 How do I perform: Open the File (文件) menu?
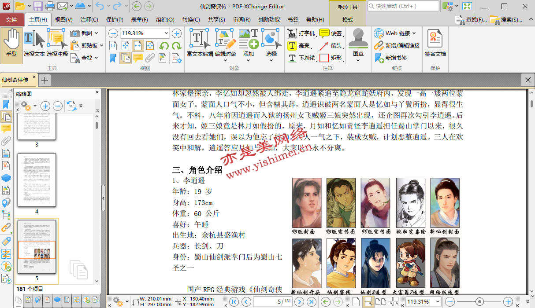(x=12, y=19)
